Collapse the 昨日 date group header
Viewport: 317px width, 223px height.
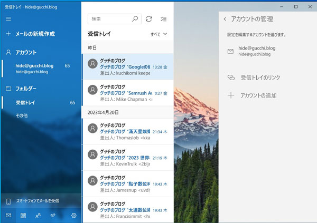coord(128,47)
